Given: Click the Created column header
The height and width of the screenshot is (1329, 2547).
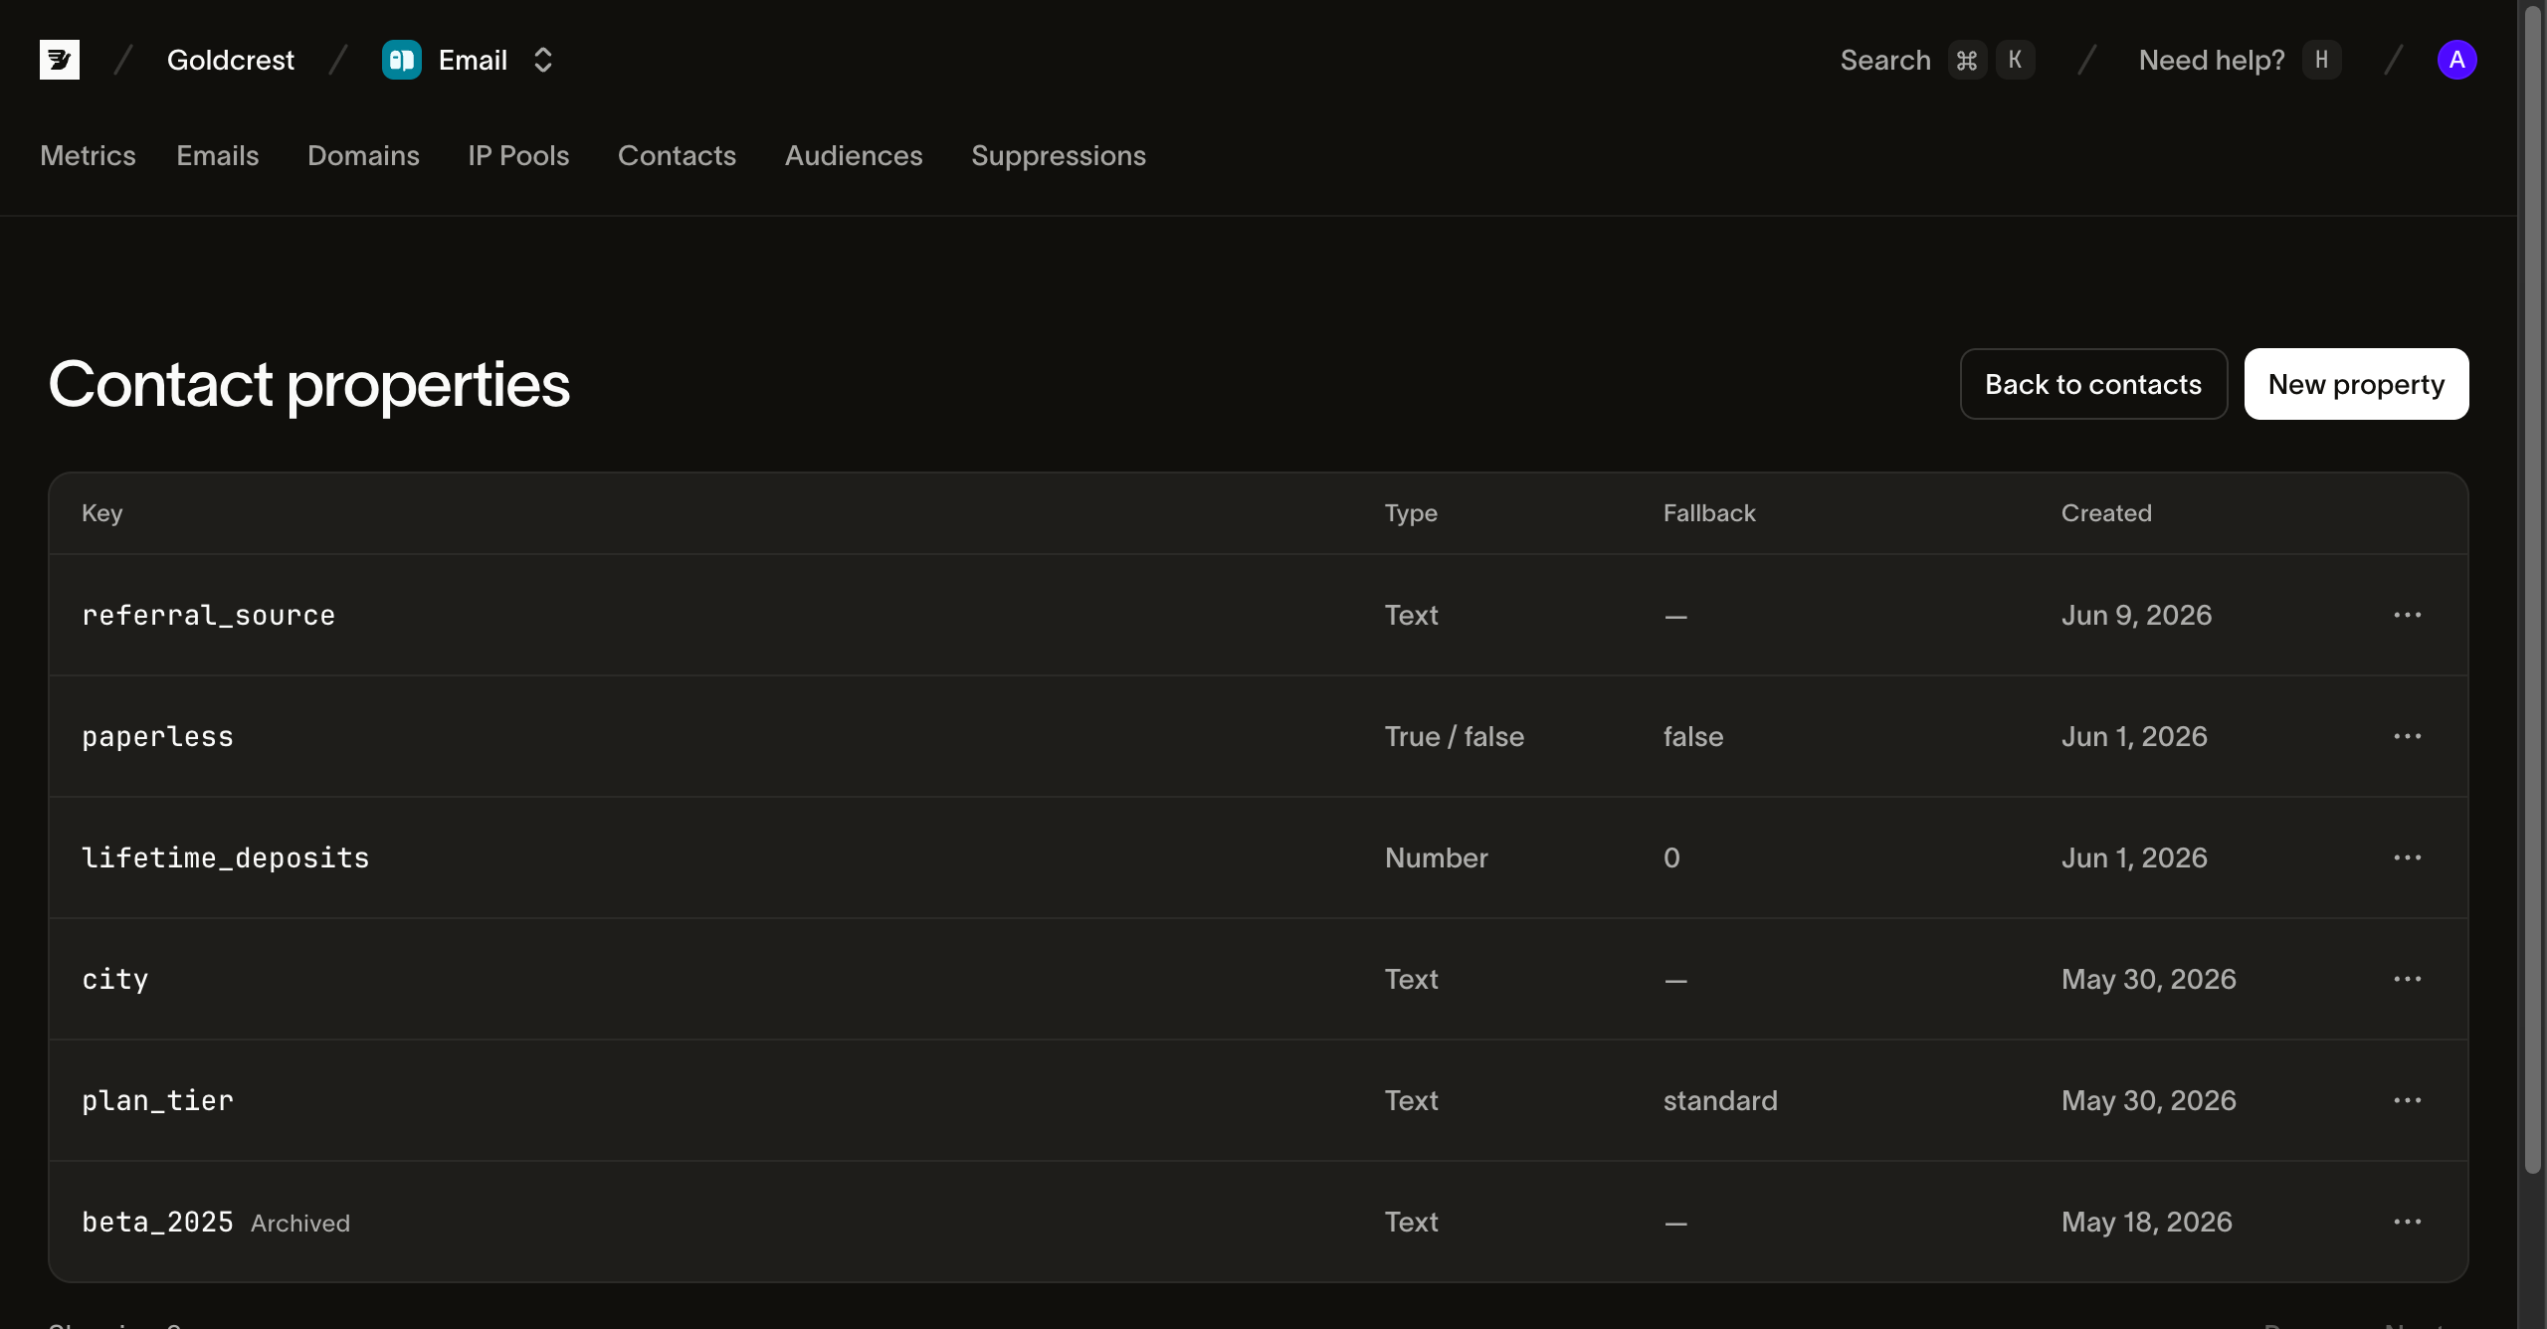Looking at the screenshot, I should point(2106,513).
